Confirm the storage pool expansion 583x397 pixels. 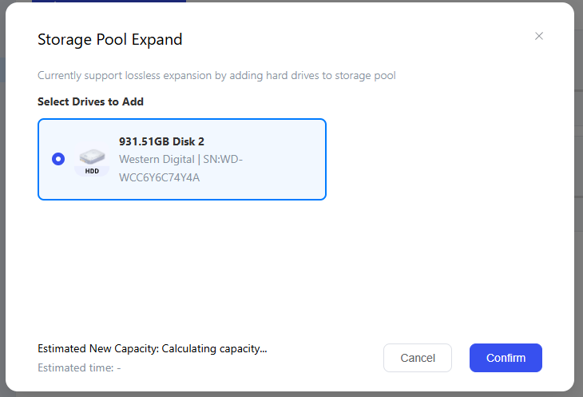tap(506, 358)
